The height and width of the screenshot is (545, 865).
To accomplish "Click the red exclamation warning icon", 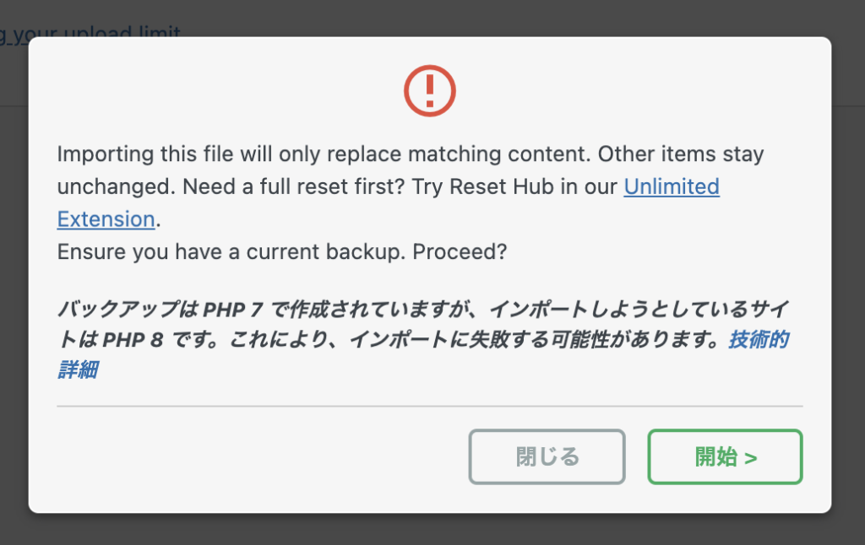I will tap(430, 91).
